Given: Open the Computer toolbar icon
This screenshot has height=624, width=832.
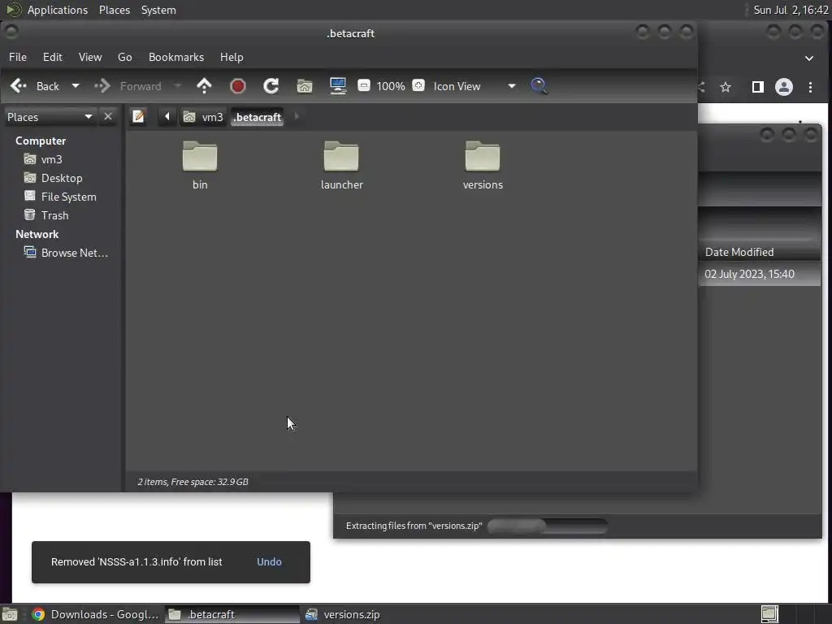Looking at the screenshot, I should click(338, 86).
